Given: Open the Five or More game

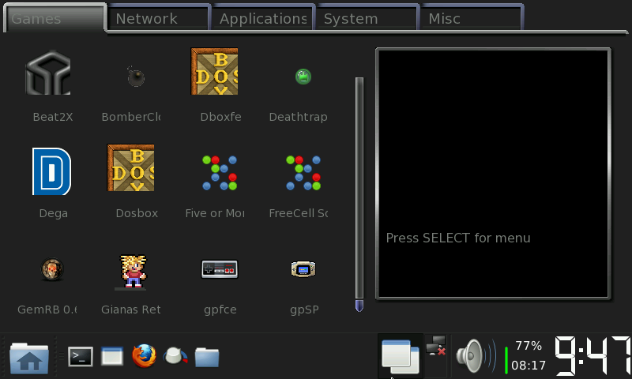Looking at the screenshot, I should 220,172.
